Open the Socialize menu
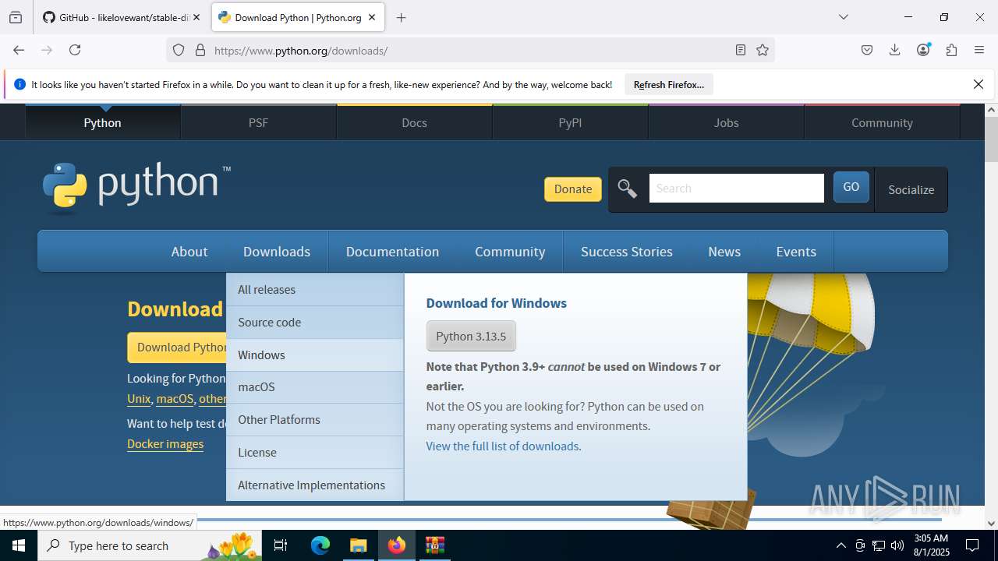 point(911,189)
